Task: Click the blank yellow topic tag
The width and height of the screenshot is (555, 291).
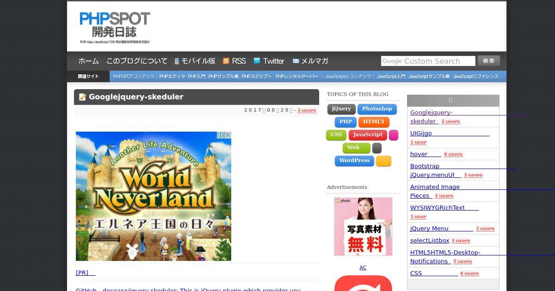Action: [383, 161]
